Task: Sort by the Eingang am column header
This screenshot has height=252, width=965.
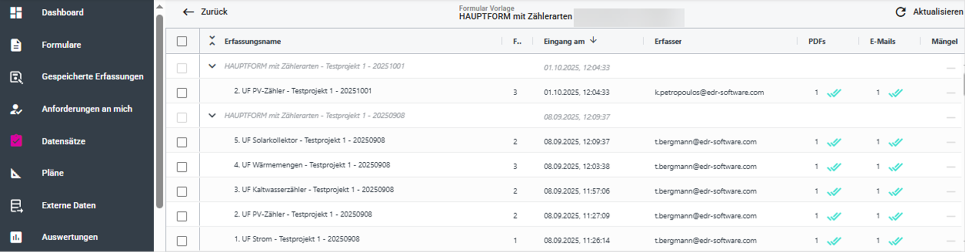Action: point(564,41)
